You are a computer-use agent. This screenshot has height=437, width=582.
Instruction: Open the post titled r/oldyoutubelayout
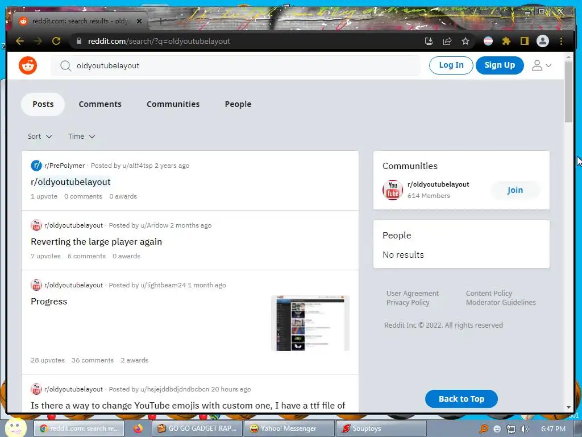pos(71,182)
